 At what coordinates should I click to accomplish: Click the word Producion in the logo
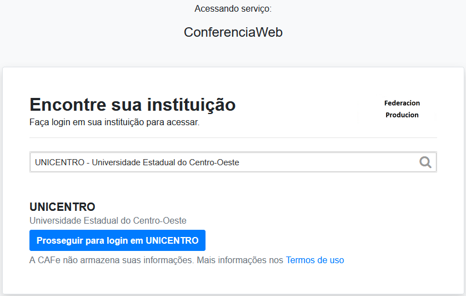click(x=402, y=115)
